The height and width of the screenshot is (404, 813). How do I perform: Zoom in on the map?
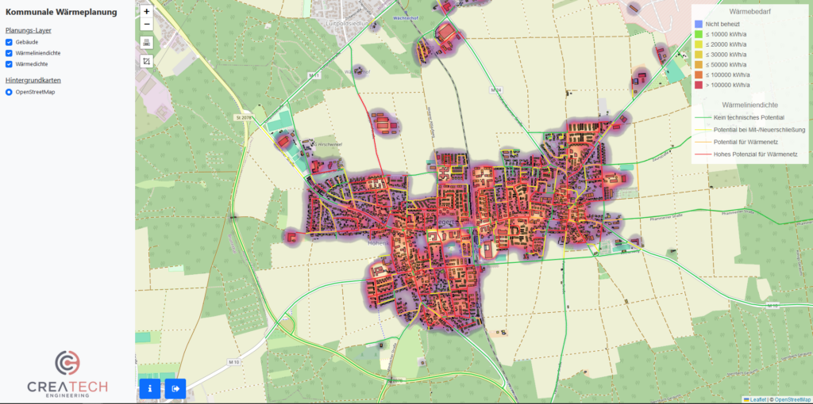click(x=147, y=12)
